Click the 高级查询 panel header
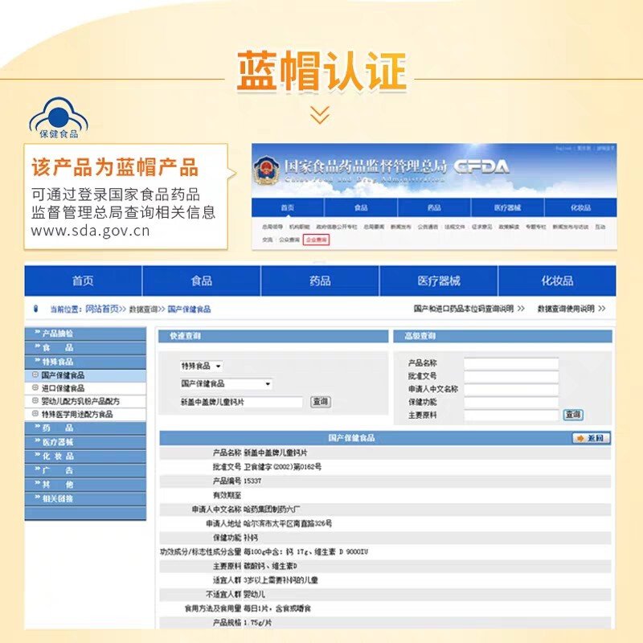The width and height of the screenshot is (643, 643). pyautogui.click(x=503, y=336)
